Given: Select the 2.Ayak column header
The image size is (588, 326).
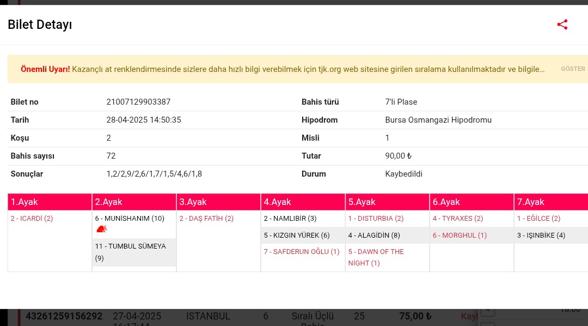Looking at the screenshot, I should 134,202.
